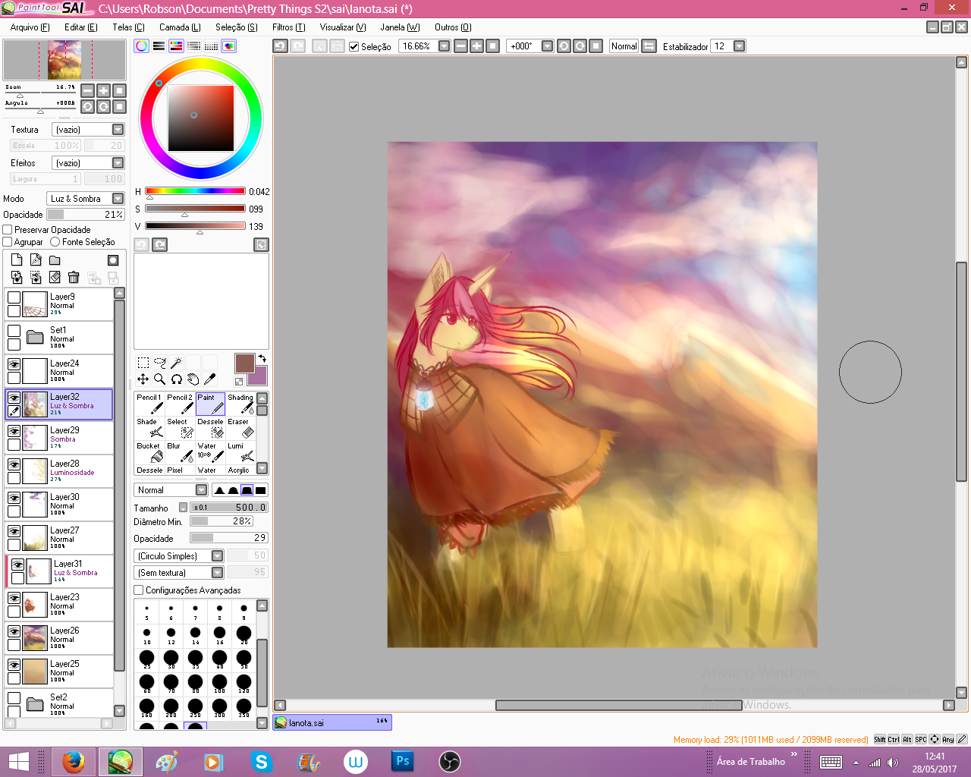Show Layer9 by clicking its visibility box
This screenshot has width=971, height=777.
[14, 297]
